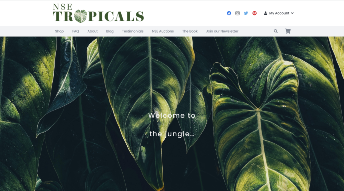Click the search magnifier icon
The height and width of the screenshot is (191, 344).
click(276, 31)
